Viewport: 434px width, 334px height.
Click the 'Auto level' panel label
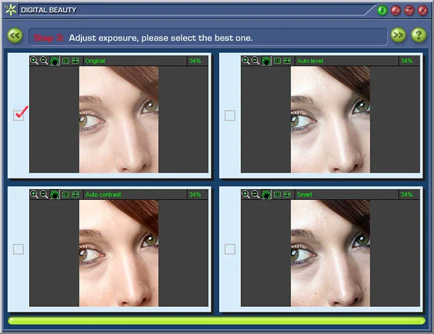[x=310, y=61]
